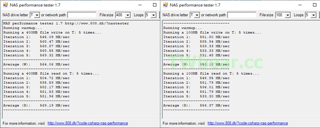Click the right window's title bar text
Image resolution: width=320 pixels, height=128 pixels.
tap(195, 5)
